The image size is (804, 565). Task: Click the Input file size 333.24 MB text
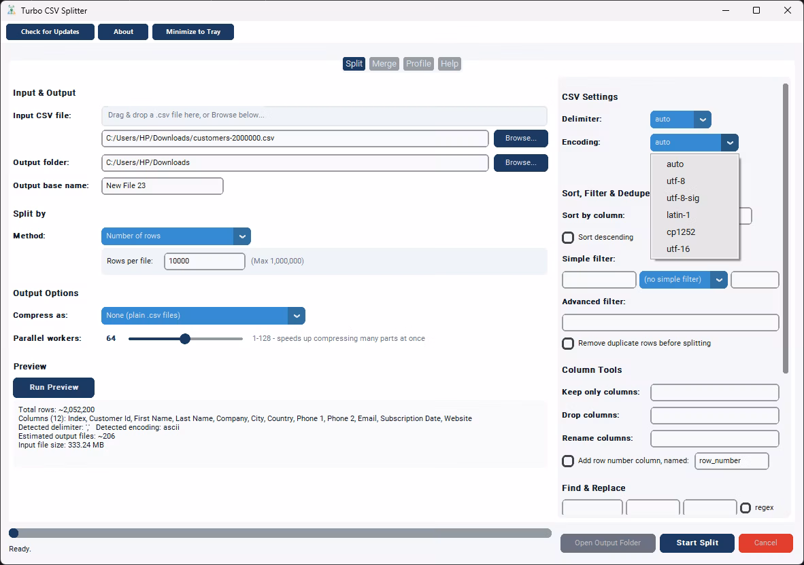click(61, 445)
